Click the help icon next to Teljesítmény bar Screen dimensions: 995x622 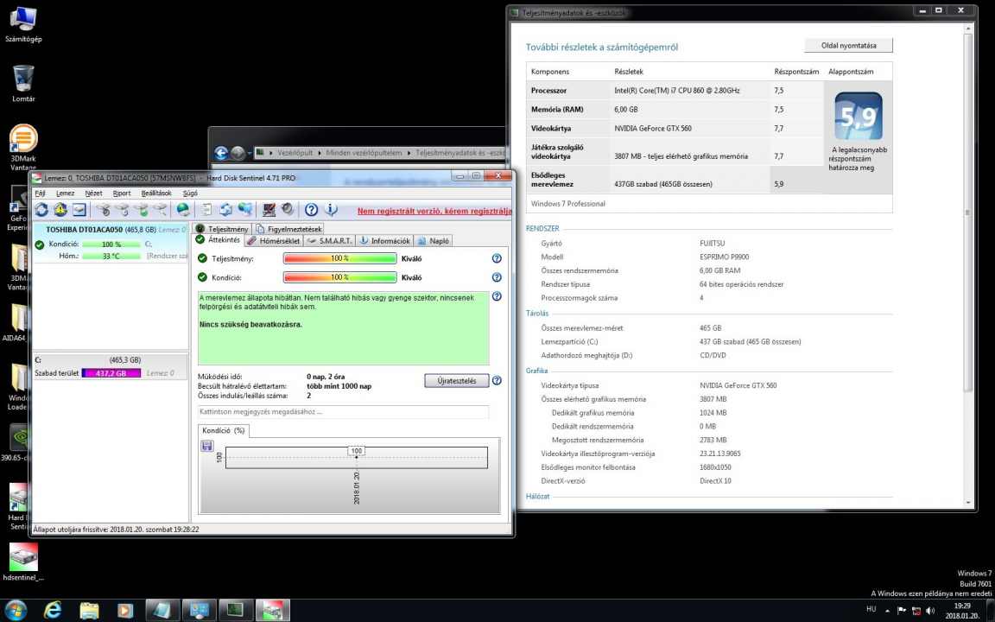coord(497,258)
